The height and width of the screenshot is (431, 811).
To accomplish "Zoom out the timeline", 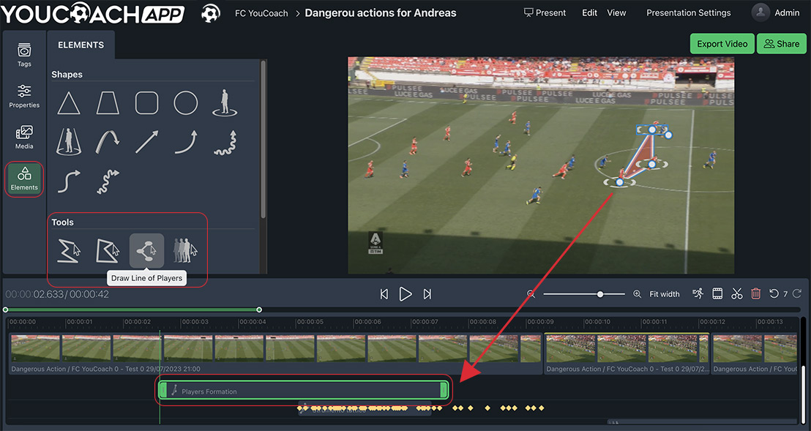I will (x=531, y=293).
